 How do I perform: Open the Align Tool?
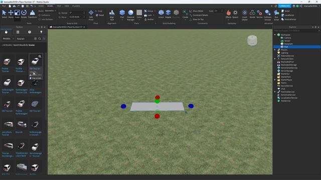click(x=112, y=15)
